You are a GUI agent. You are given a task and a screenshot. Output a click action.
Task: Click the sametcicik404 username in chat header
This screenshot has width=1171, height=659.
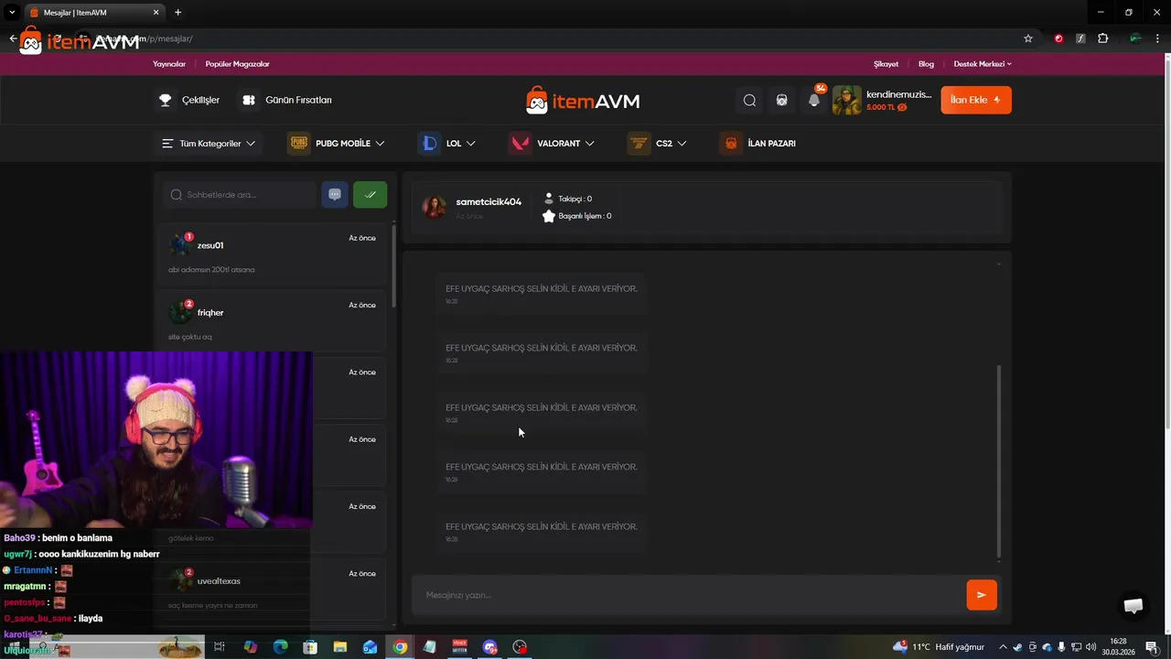click(489, 201)
